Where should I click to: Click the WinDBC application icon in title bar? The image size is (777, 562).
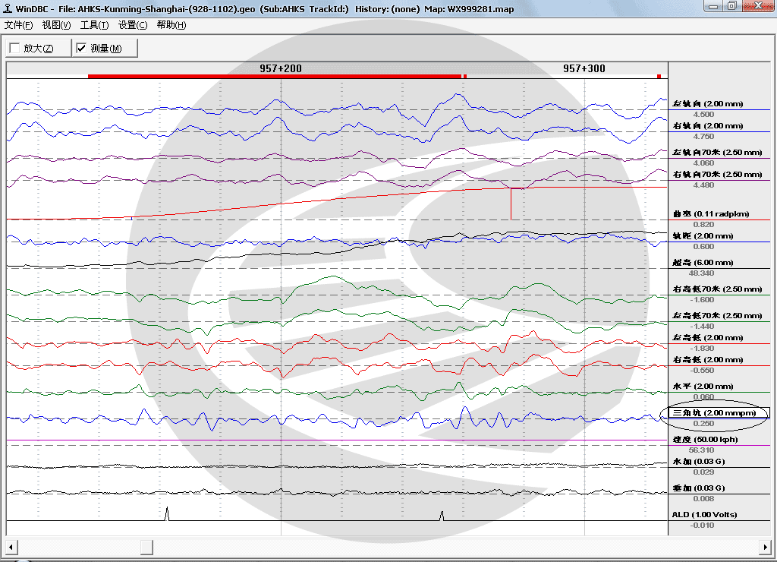pyautogui.click(x=8, y=8)
